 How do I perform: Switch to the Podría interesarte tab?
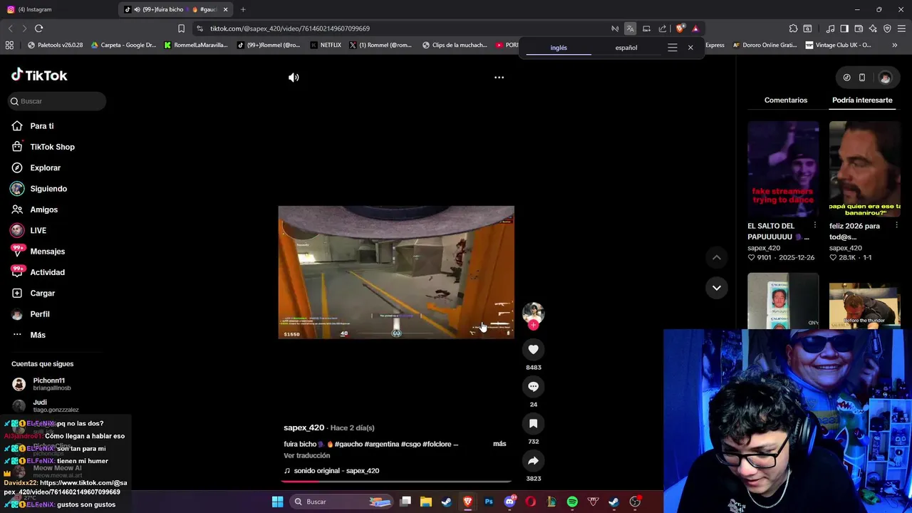862,100
